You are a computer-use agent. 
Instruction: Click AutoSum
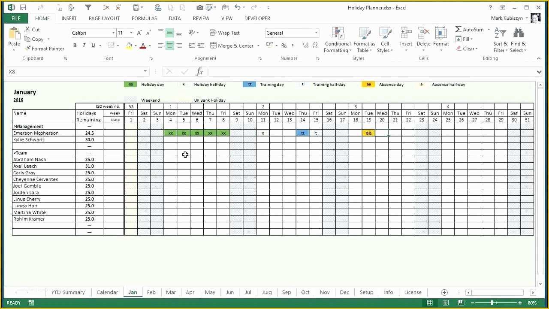click(469, 29)
